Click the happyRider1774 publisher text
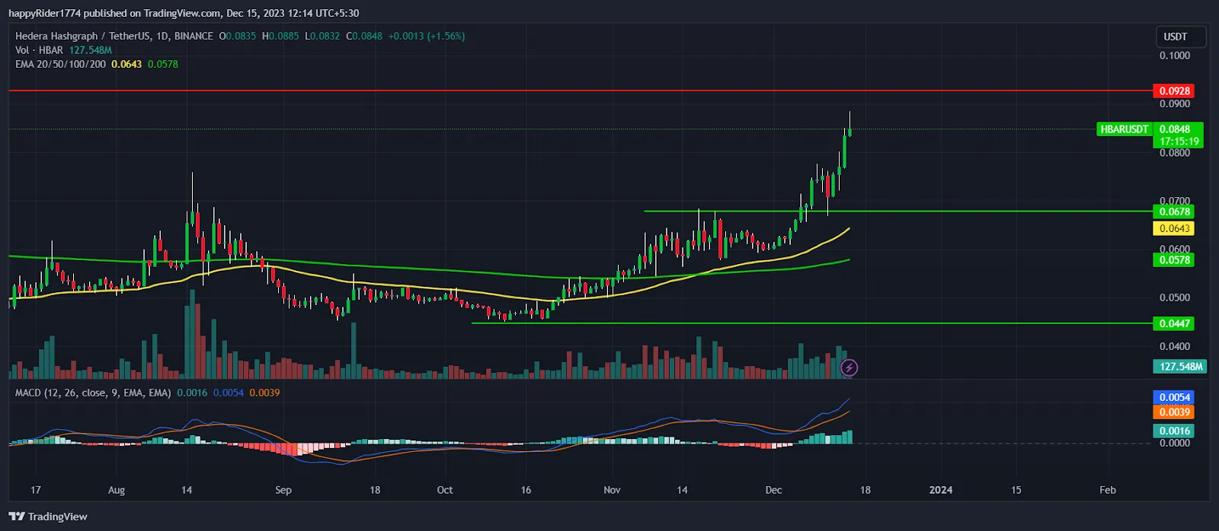This screenshot has height=531, width=1219. [x=44, y=13]
